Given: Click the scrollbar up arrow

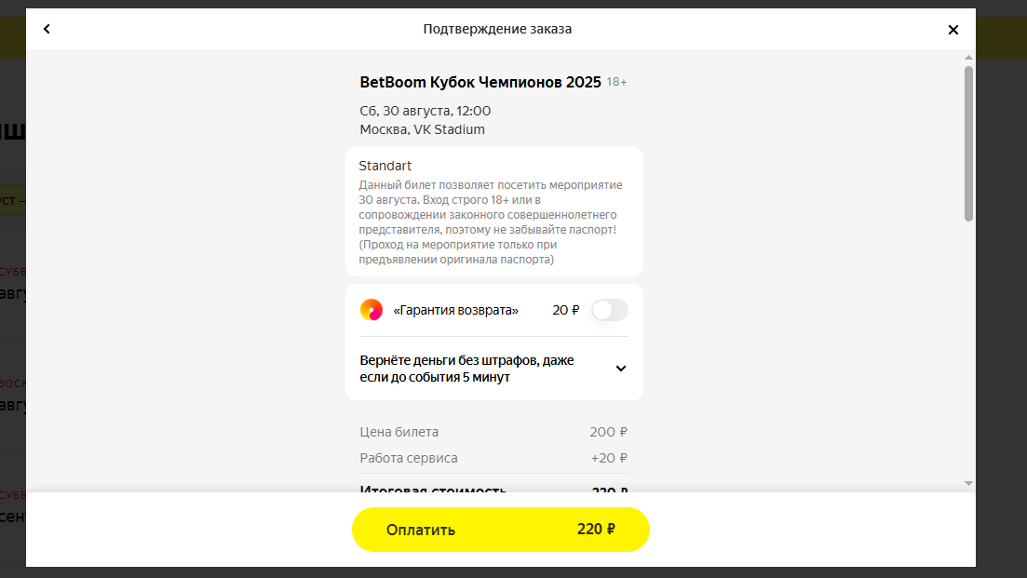Looking at the screenshot, I should pos(968,58).
